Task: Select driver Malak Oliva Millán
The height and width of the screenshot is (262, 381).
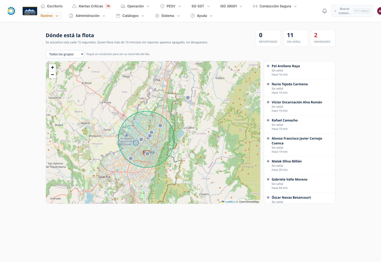Action: click(299, 165)
